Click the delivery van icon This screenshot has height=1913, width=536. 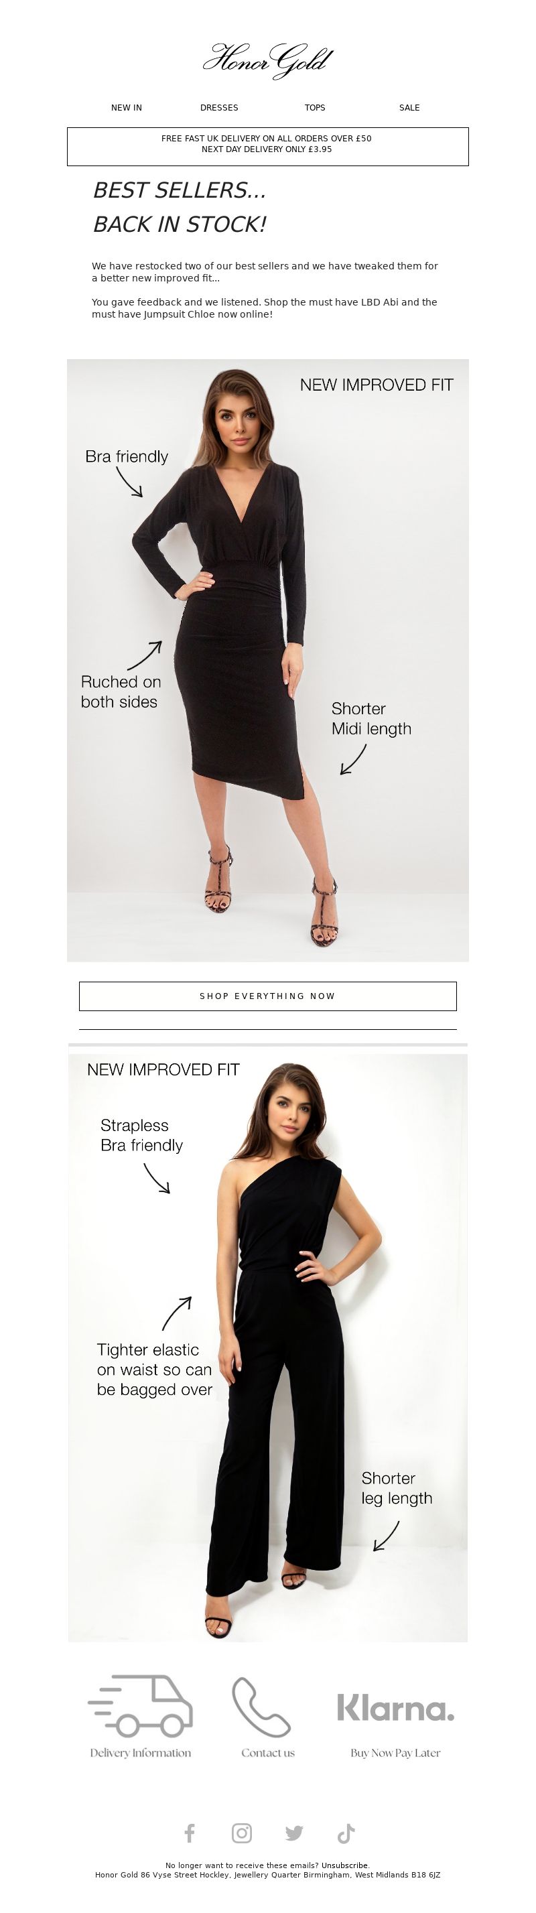140,1707
